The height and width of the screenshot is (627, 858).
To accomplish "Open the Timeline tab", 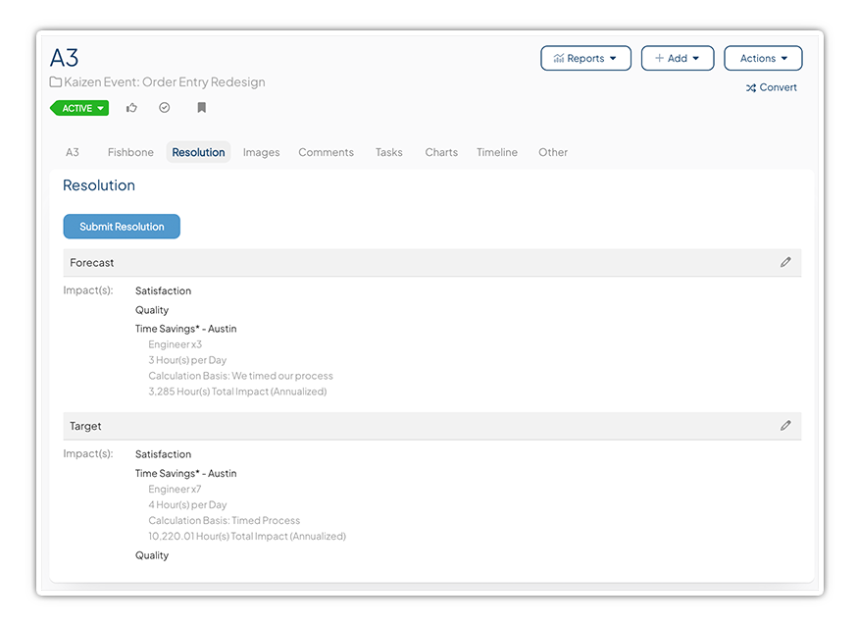I will 497,153.
